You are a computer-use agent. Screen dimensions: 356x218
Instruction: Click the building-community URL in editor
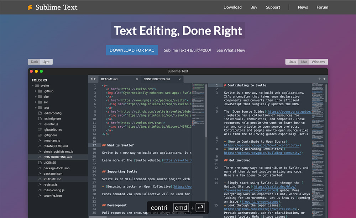click(x=263, y=153)
